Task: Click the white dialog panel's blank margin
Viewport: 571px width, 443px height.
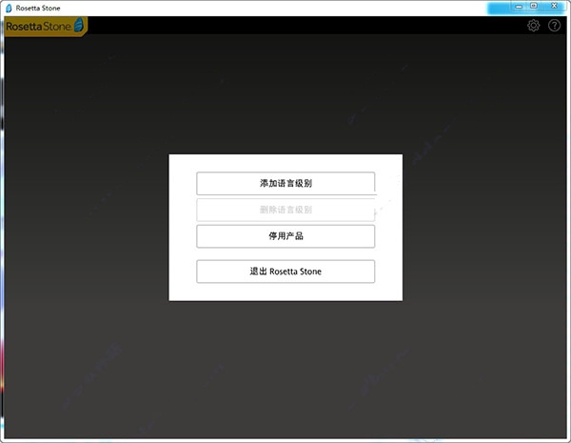Action: click(182, 228)
